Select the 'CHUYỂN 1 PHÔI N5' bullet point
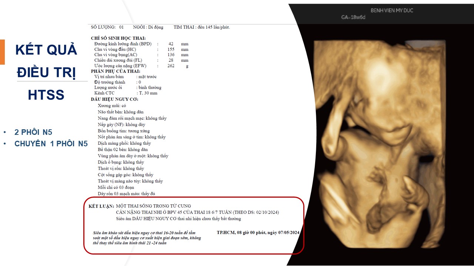The image size is (474, 266). pyautogui.click(x=51, y=144)
